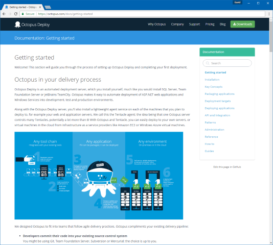Open the Pricing nav link
Image resolution: width=273 pixels, height=245 pixels.
[x=210, y=24]
